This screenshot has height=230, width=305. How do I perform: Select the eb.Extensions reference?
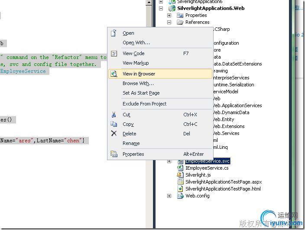[229, 126]
